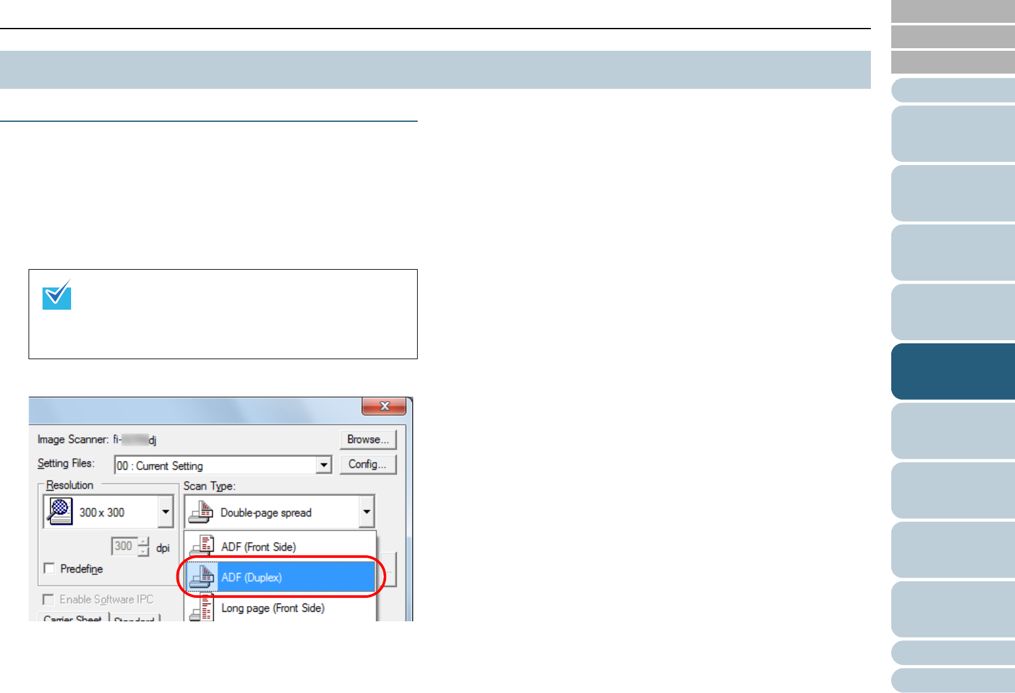Screen dimensions: 1015x693
Task: Open the Config... settings button
Action: [368, 465]
